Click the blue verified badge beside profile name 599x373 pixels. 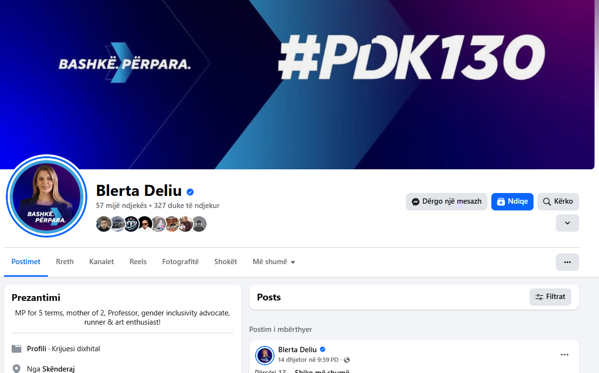click(190, 192)
